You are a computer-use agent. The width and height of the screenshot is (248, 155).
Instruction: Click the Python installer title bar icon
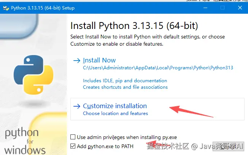click(6, 8)
